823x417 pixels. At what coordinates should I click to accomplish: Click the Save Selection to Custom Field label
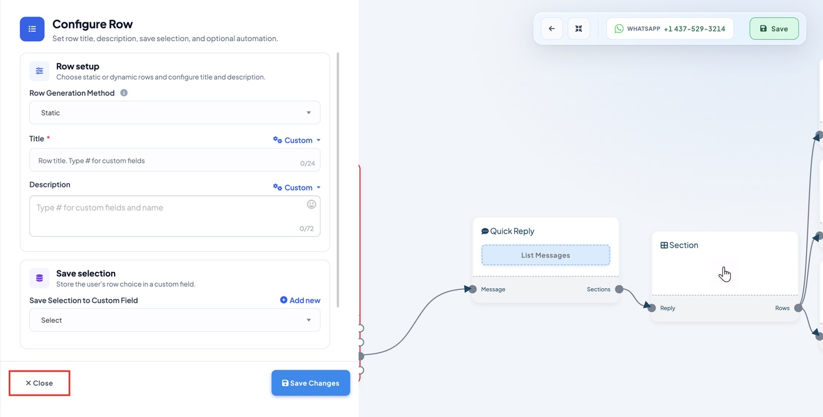(x=83, y=300)
